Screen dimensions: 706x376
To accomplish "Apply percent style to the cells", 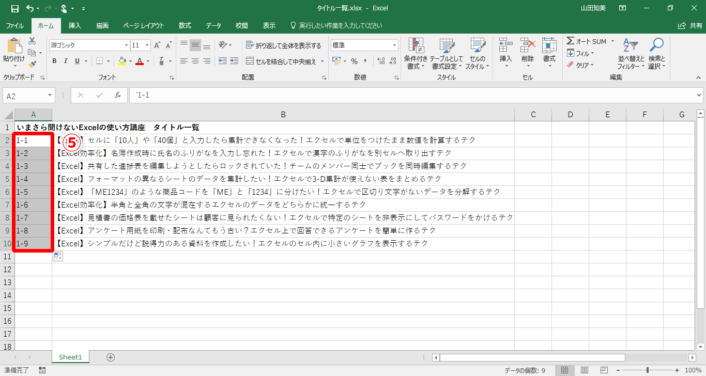I will pos(354,61).
